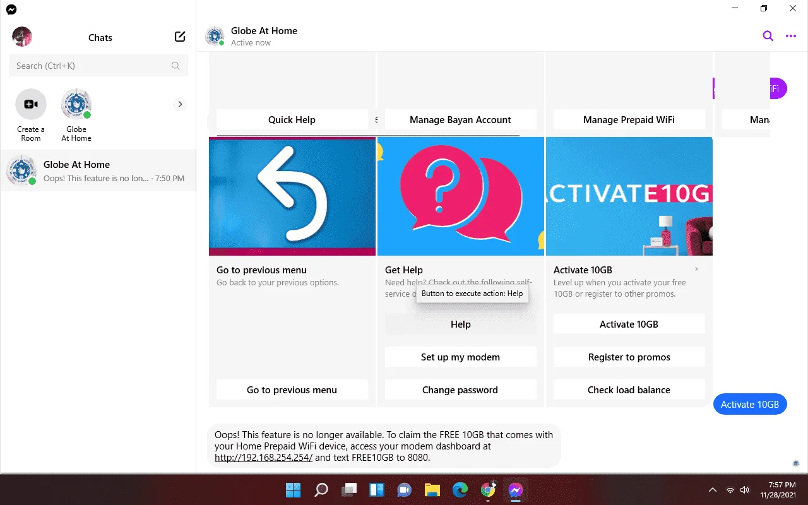Click the Activate 10GB card title
The width and height of the screenshot is (808, 505).
click(x=583, y=270)
